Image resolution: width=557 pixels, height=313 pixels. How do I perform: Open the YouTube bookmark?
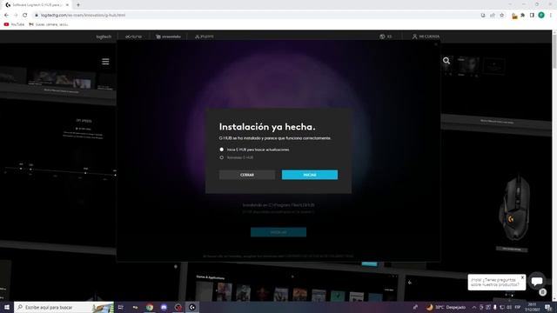pos(14,24)
